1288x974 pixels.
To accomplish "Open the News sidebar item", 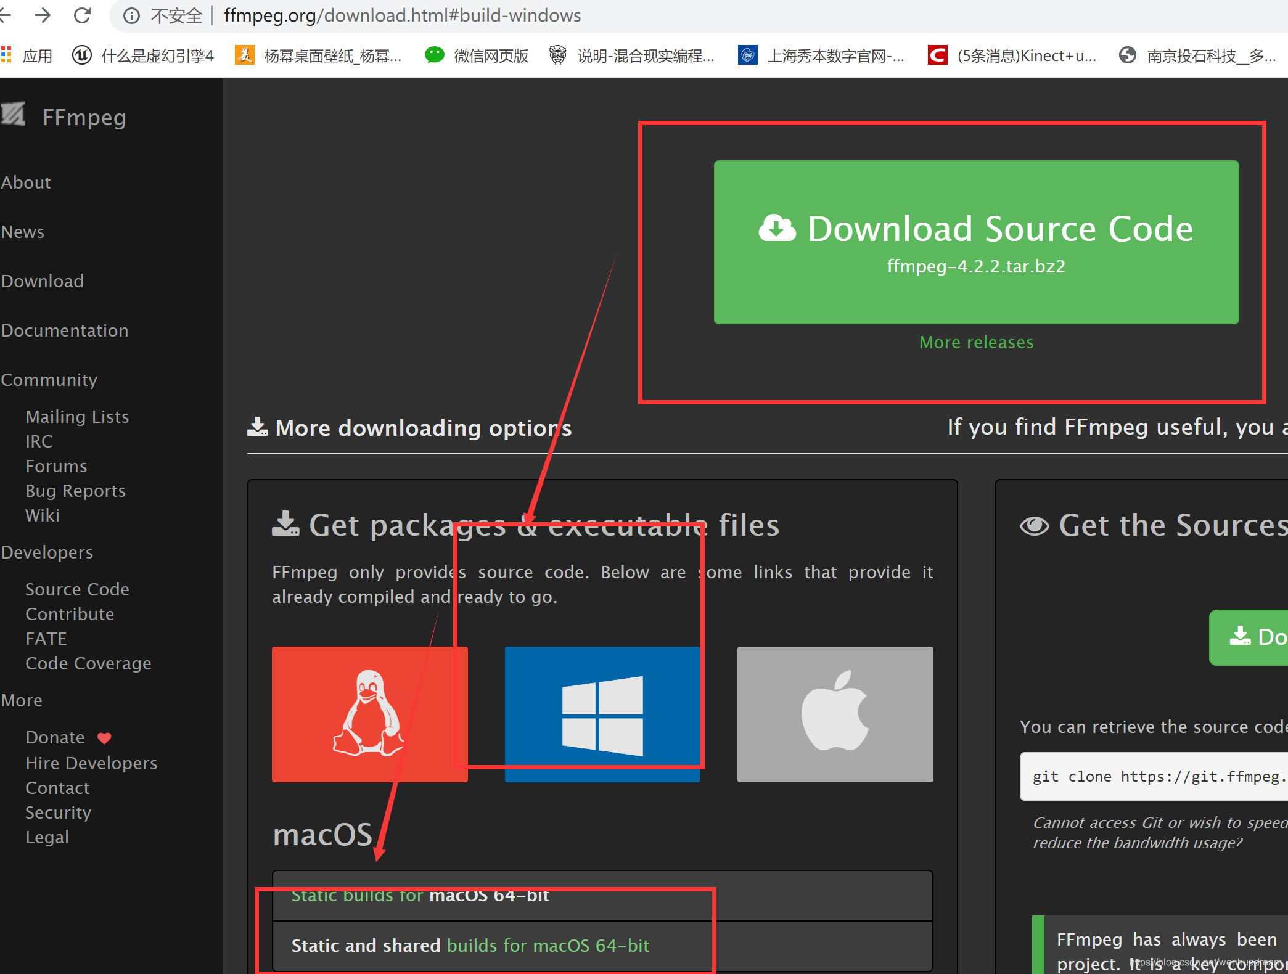I will point(23,232).
